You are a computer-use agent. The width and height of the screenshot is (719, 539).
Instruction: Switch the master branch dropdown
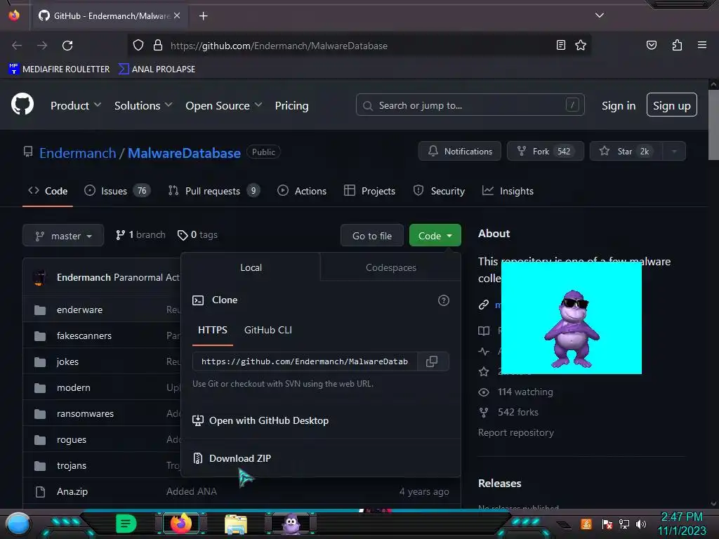coord(63,236)
